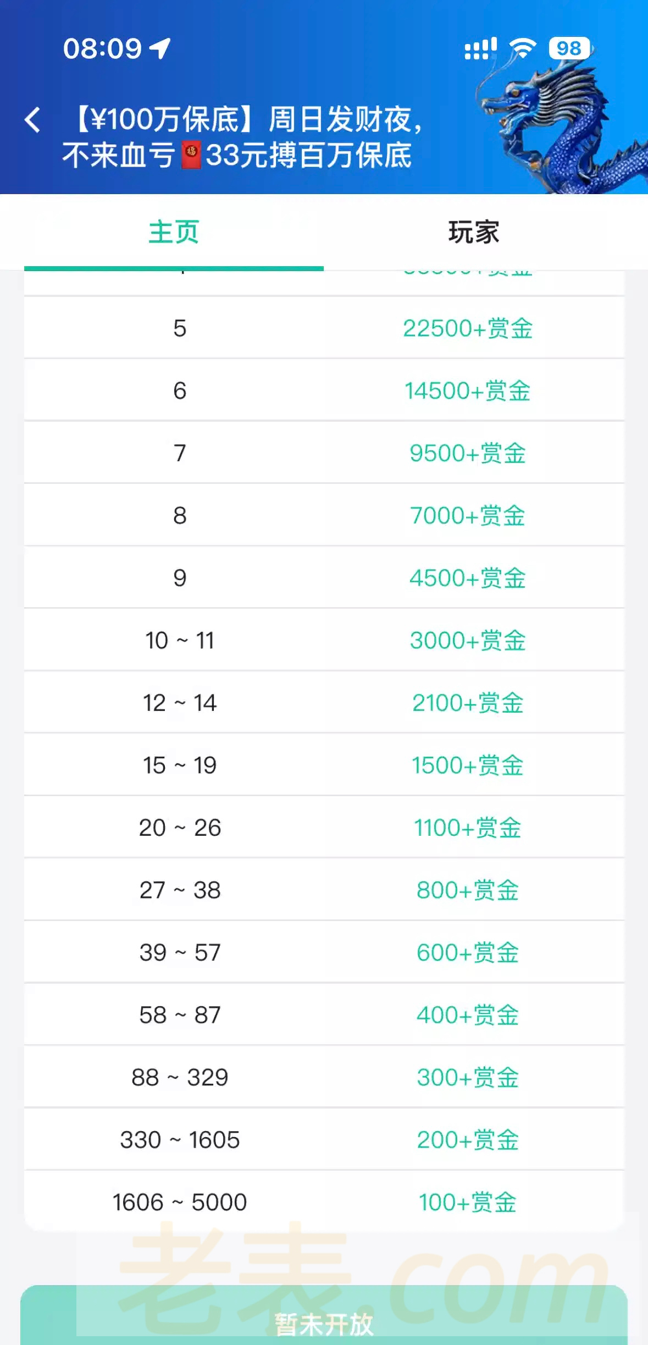648x1345 pixels.
Task: Tap the back arrow icon
Action: [x=33, y=120]
